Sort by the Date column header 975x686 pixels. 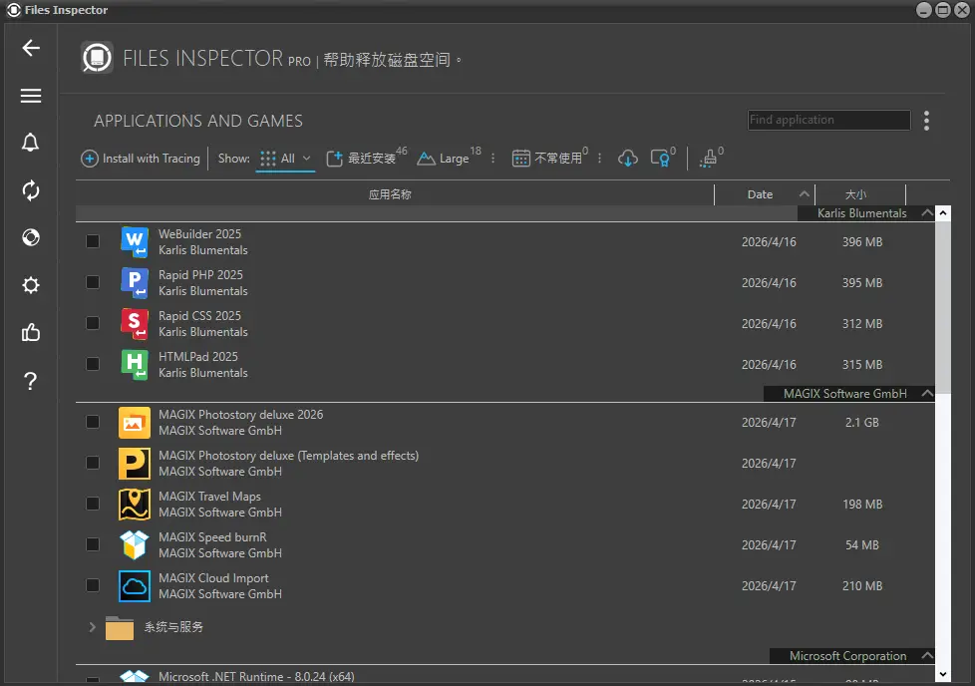click(760, 194)
